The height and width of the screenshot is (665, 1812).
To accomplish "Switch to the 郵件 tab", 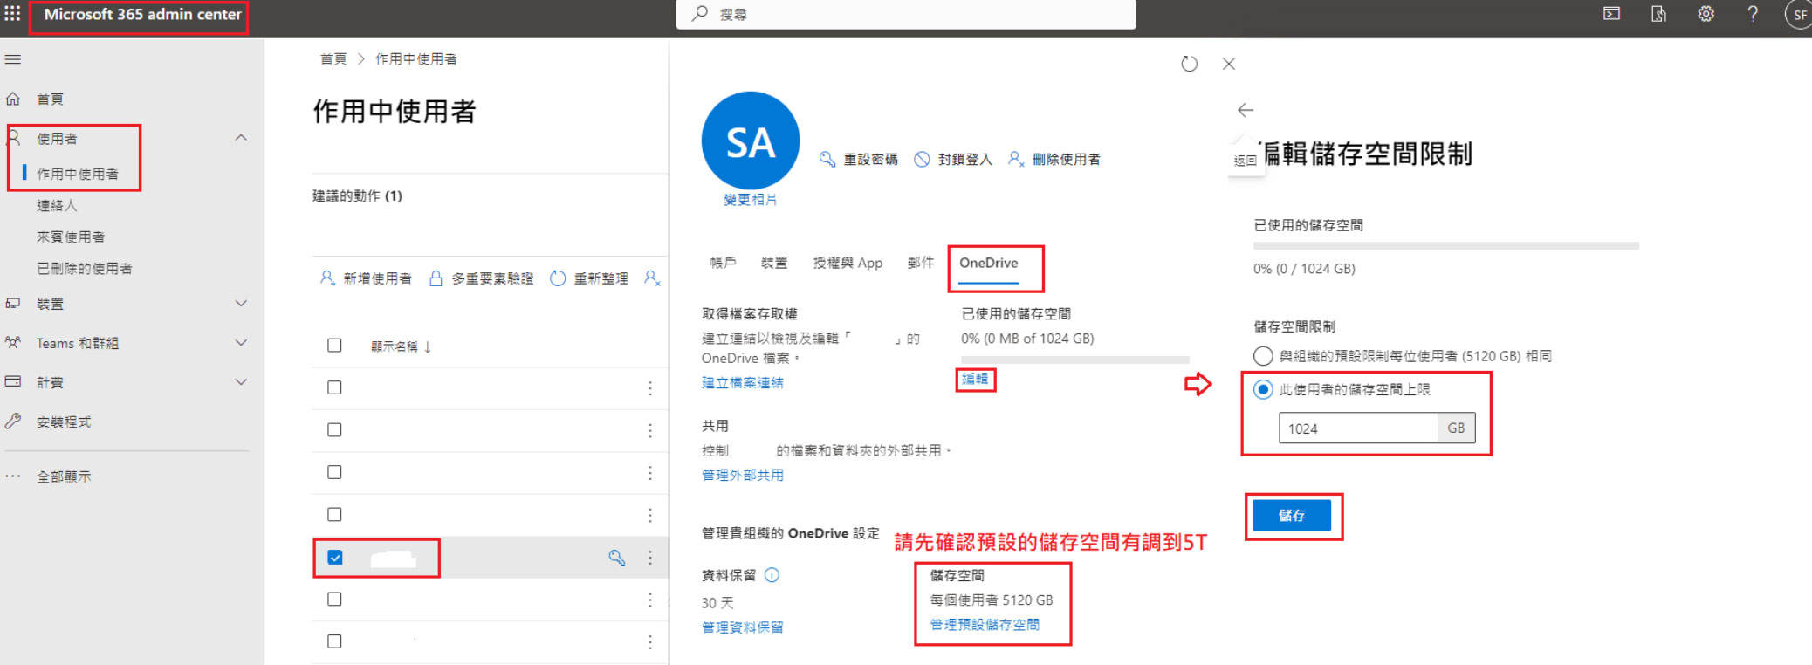I will click(x=921, y=263).
